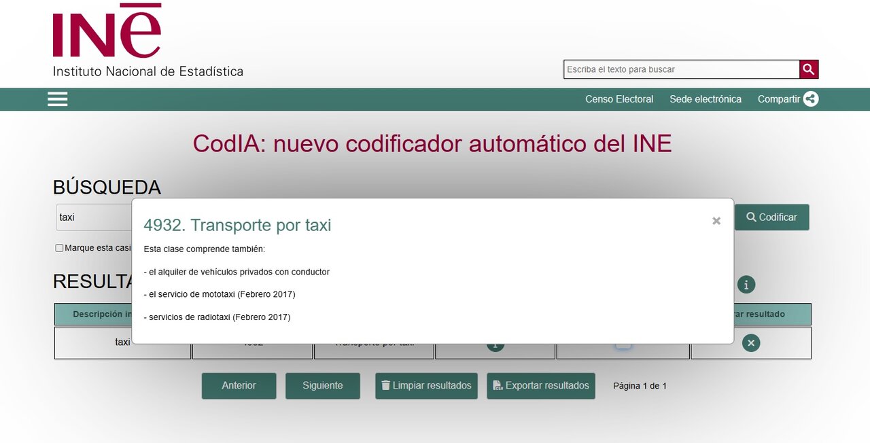Click the remove result X icon

coord(751,343)
